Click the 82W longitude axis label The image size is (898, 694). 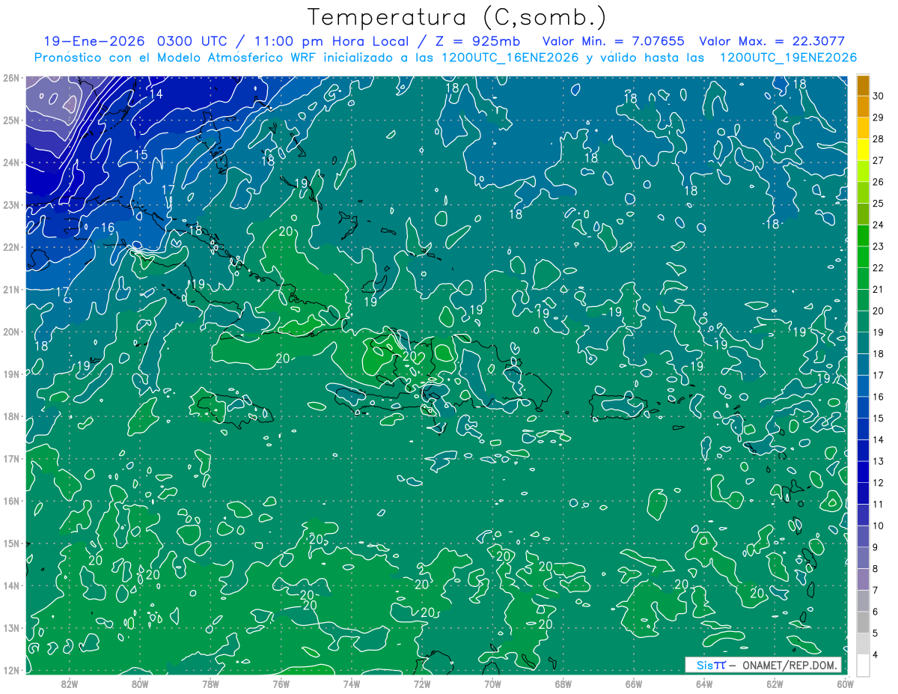(70, 684)
